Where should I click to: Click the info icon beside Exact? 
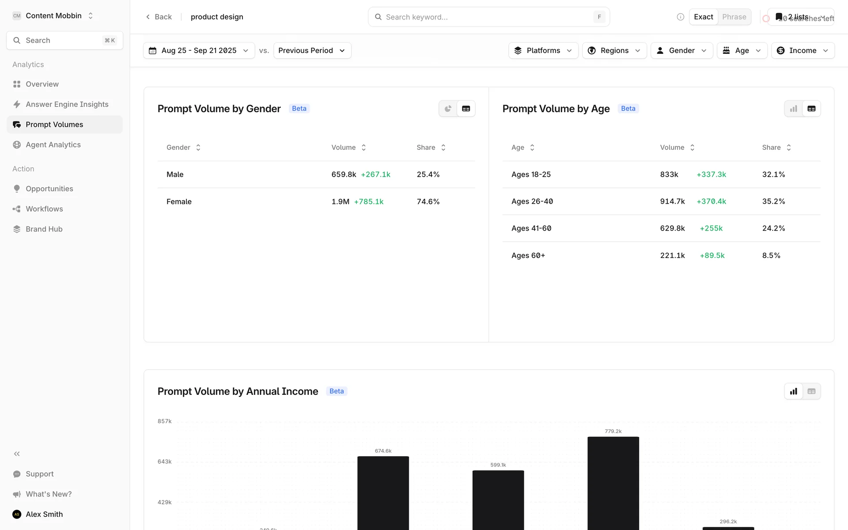coord(680,17)
